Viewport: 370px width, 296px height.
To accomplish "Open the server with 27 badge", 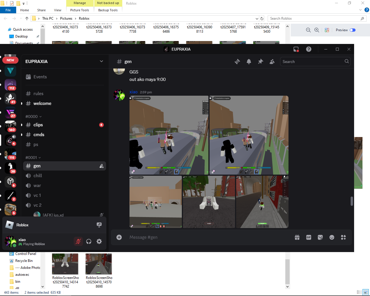I will pos(10,112).
